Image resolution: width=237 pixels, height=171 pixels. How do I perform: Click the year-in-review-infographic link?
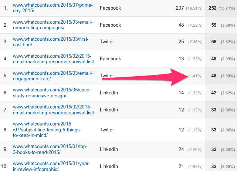[x=53, y=167]
